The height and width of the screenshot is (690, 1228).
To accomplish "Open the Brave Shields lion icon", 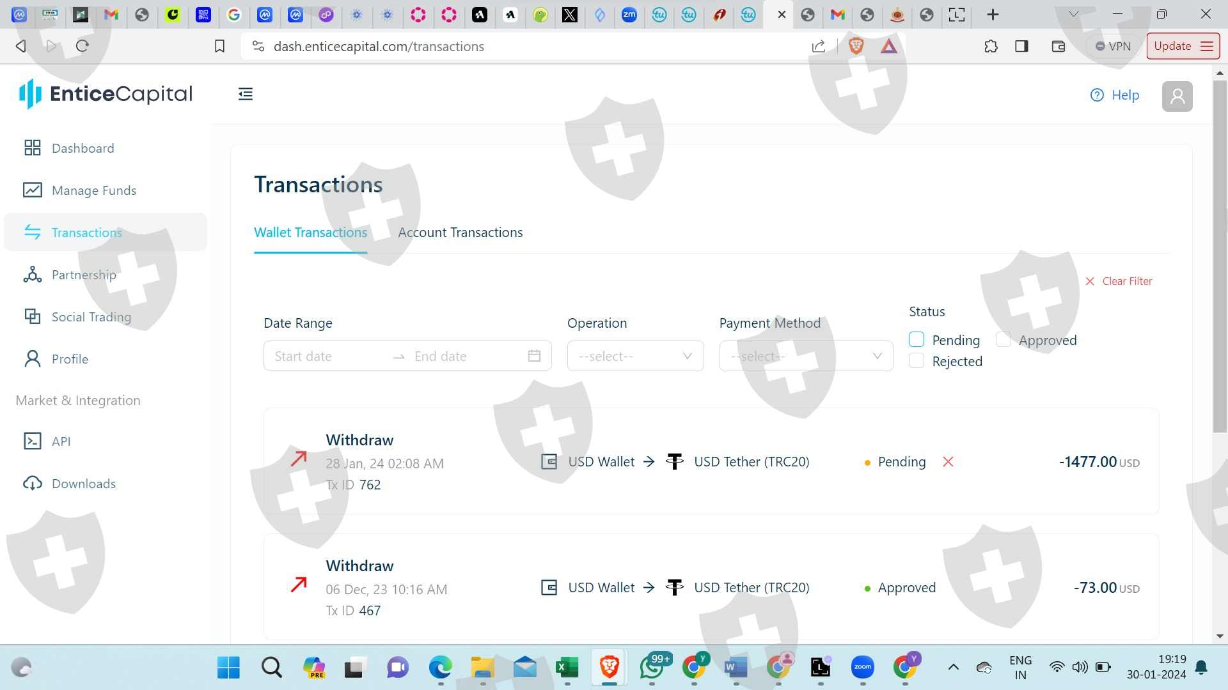I will coord(856,46).
